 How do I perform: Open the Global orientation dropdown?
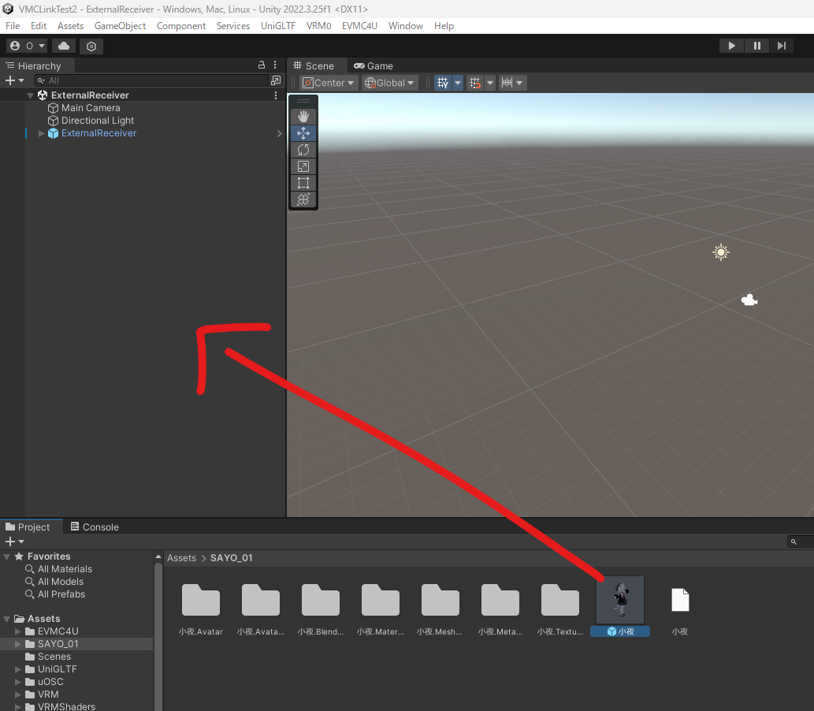pos(389,82)
